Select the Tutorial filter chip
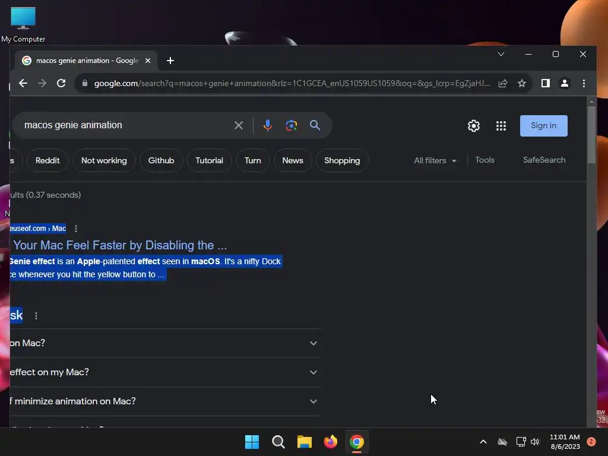608x456 pixels. point(210,160)
